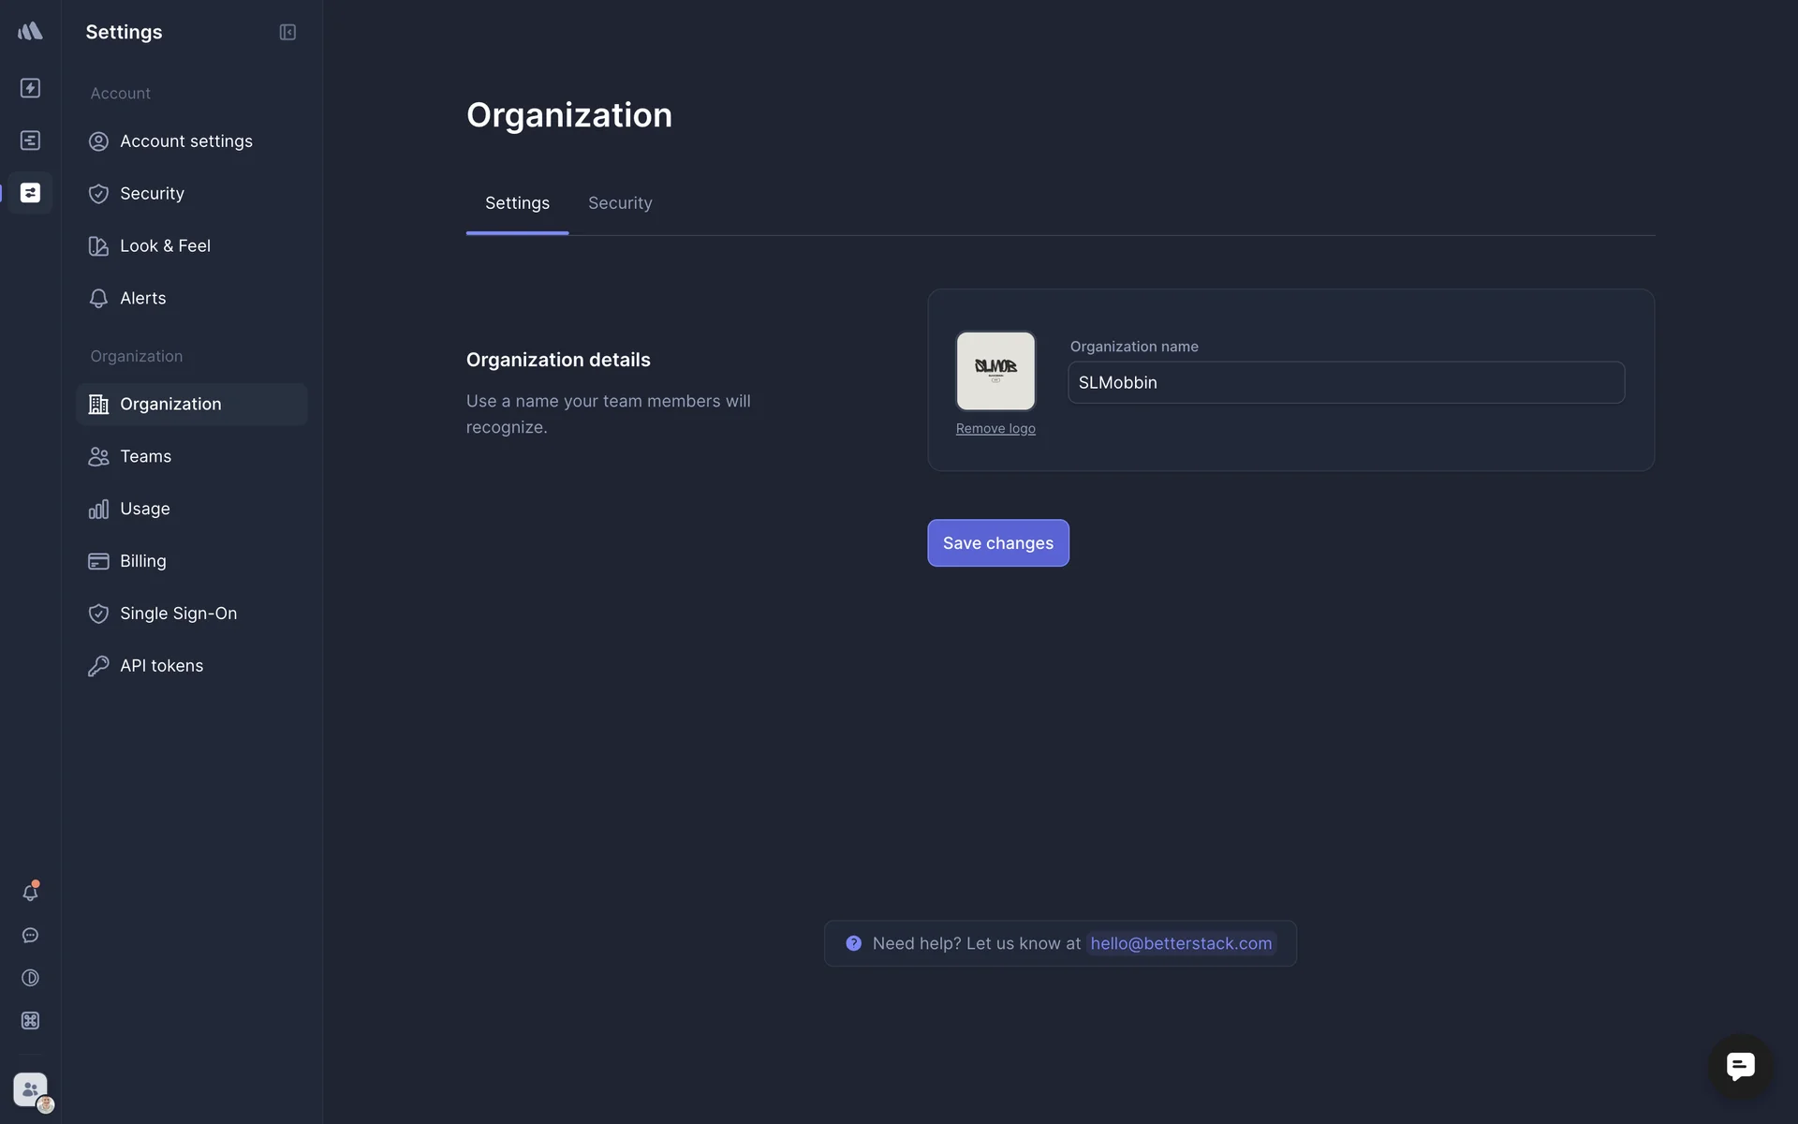Screen dimensions: 1798x1124
Task: Collapse the Settings sidebar panel
Action: point(287,32)
